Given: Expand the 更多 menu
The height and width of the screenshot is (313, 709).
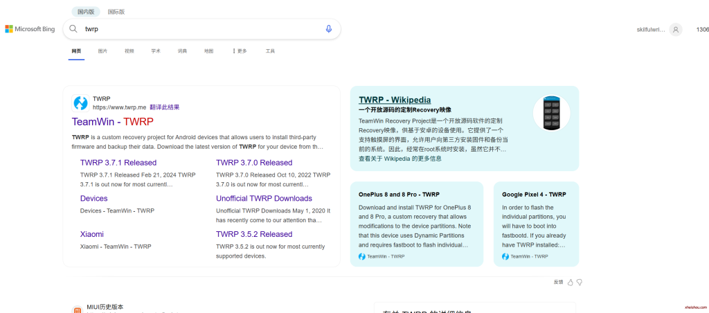Looking at the screenshot, I should [240, 51].
